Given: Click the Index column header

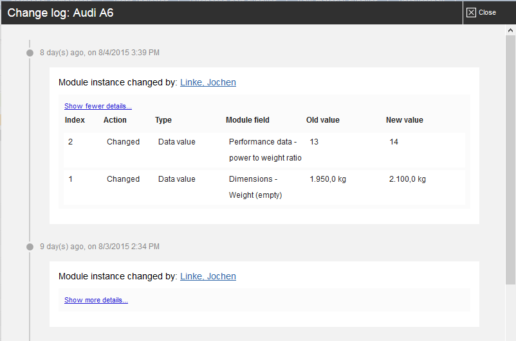Looking at the screenshot, I should [x=75, y=120].
